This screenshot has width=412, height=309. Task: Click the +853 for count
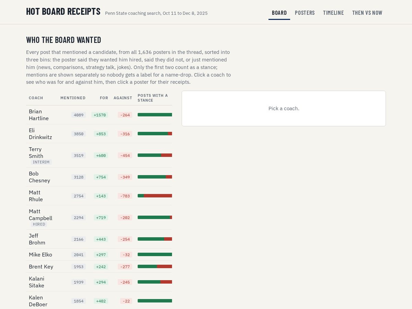click(x=101, y=134)
